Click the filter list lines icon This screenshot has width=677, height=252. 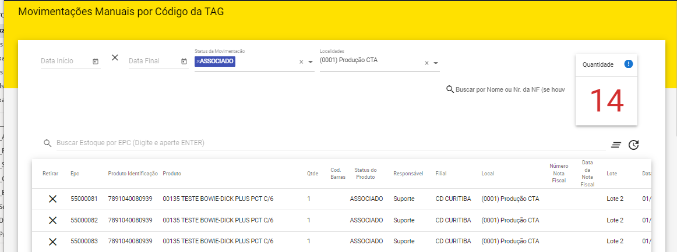point(616,145)
